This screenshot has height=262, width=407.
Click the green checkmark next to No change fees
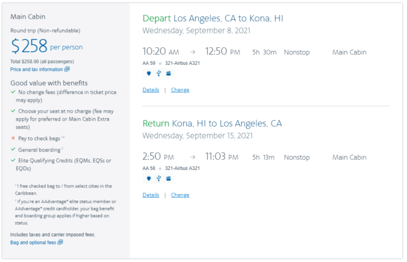coord(13,92)
